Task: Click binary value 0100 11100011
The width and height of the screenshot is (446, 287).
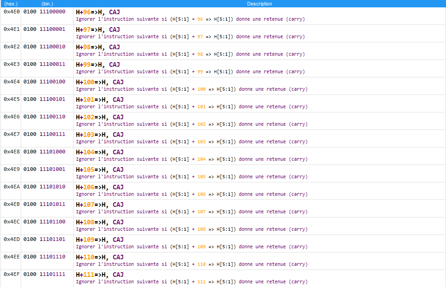Action: click(44, 64)
